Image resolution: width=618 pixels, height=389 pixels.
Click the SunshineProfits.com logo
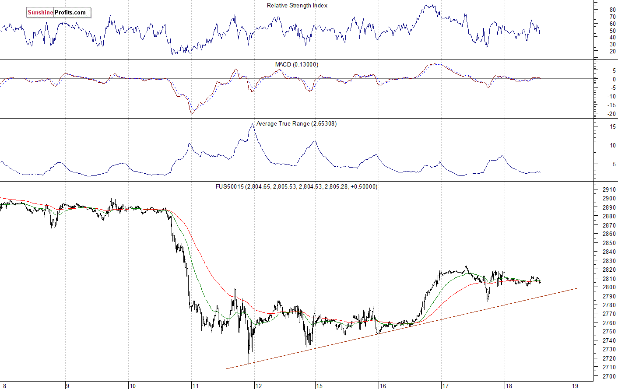(x=59, y=12)
